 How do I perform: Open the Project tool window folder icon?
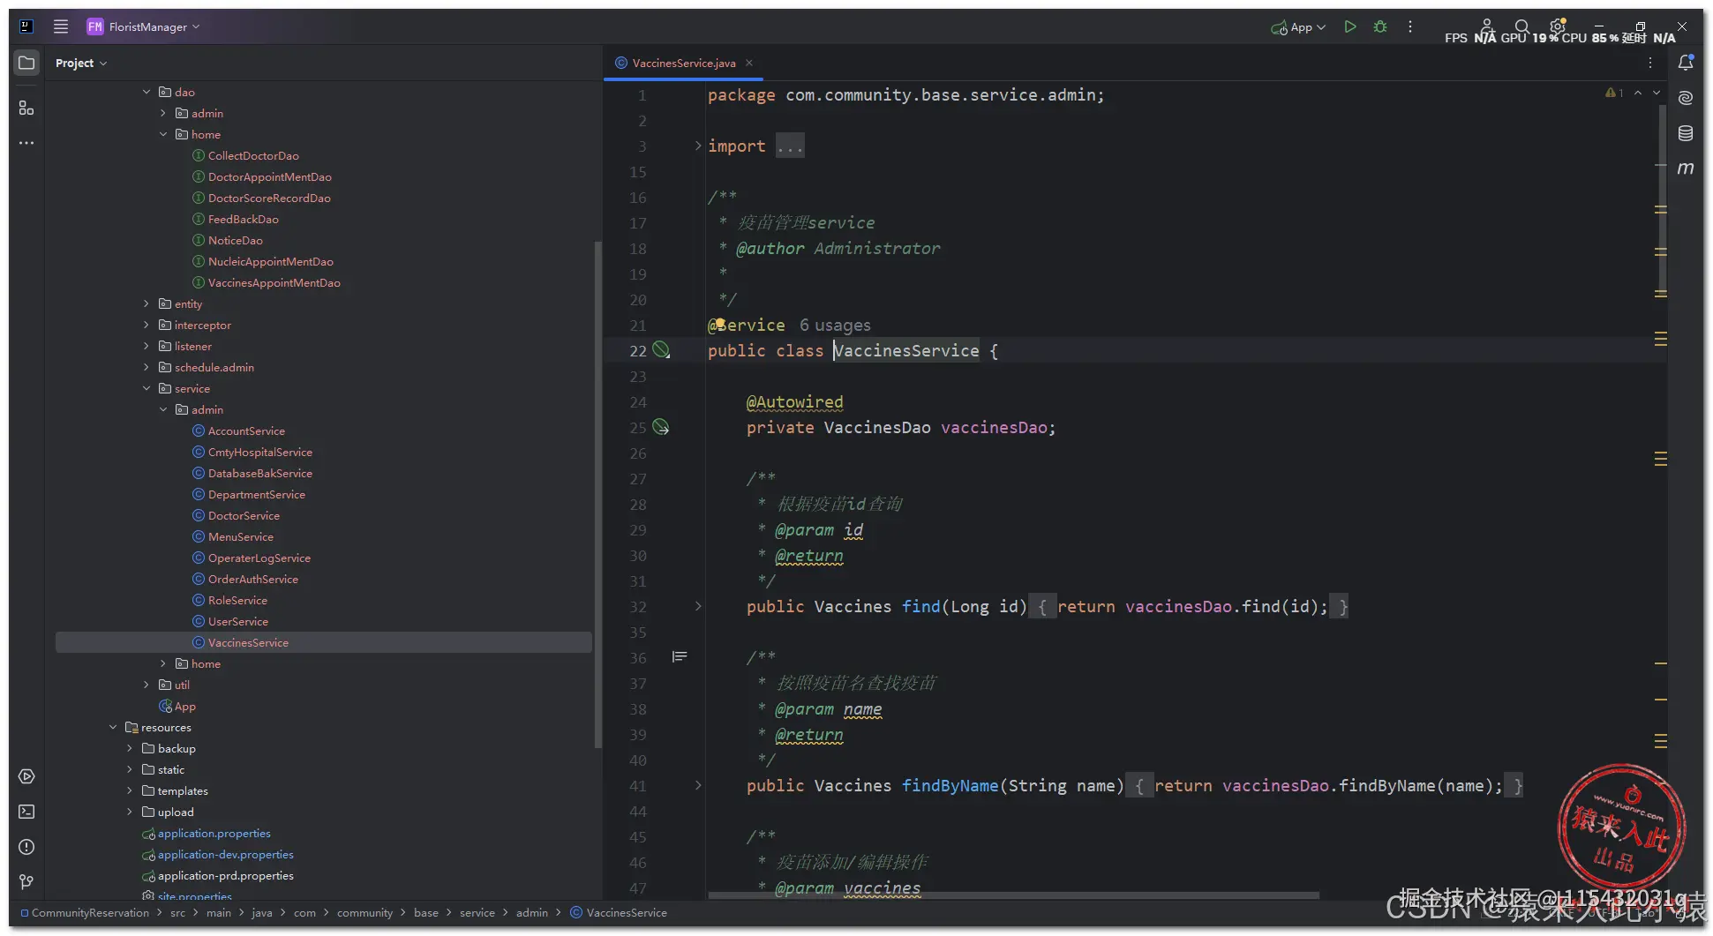click(x=26, y=63)
